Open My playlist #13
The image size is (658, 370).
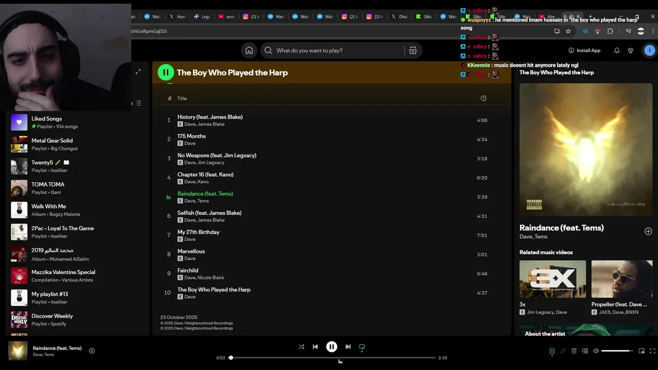click(77, 298)
